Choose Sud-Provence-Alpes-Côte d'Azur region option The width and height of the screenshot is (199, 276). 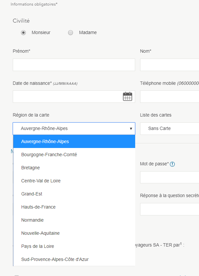(74, 259)
